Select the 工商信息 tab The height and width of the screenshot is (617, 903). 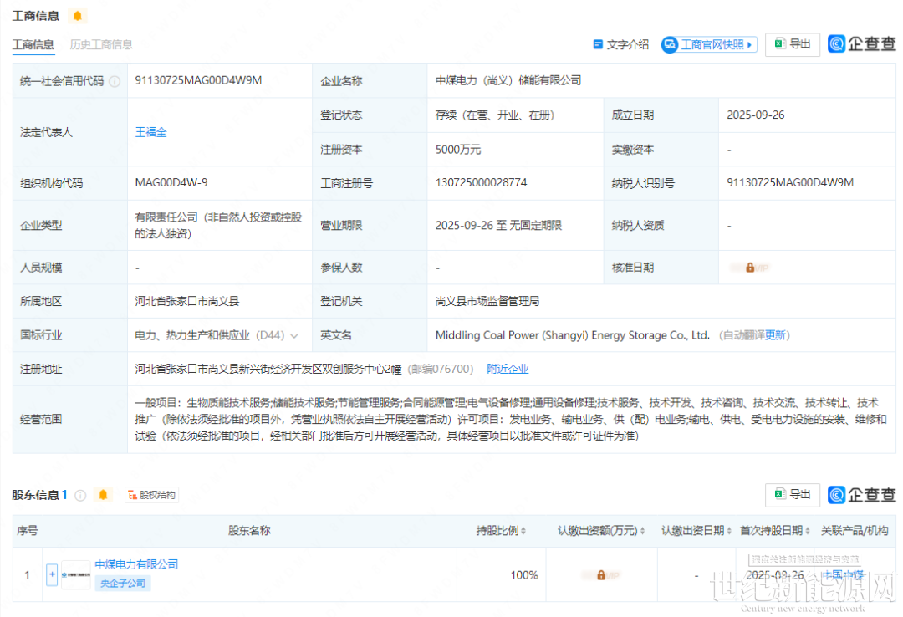point(33,44)
